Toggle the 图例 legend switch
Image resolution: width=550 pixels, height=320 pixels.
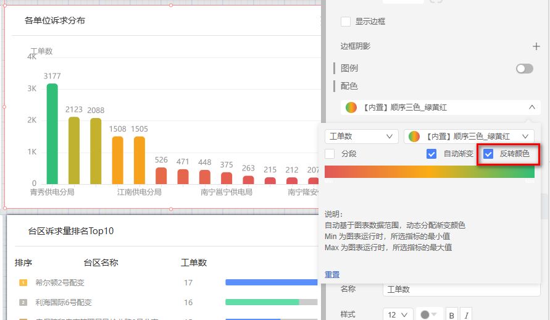(x=524, y=69)
